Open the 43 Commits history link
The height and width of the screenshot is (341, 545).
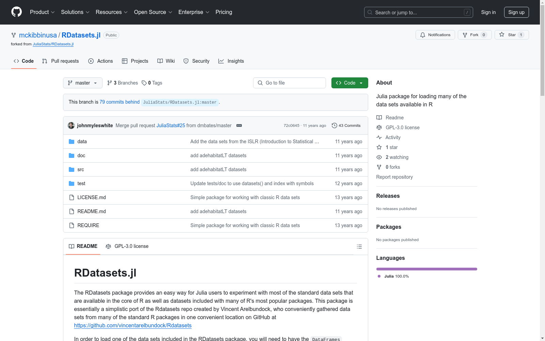pyautogui.click(x=346, y=125)
